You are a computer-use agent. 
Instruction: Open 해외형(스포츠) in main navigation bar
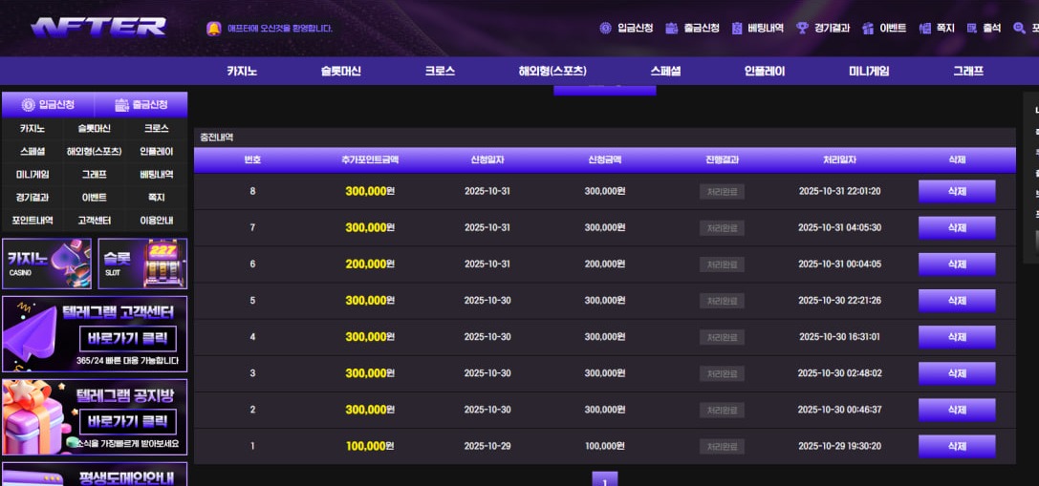[x=552, y=72]
